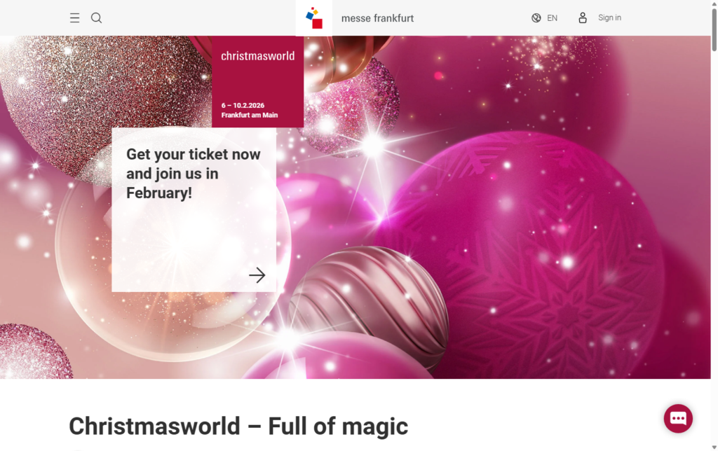The image size is (718, 451).
Task: Click the Frankfurt am Main location text
Action: coord(250,115)
